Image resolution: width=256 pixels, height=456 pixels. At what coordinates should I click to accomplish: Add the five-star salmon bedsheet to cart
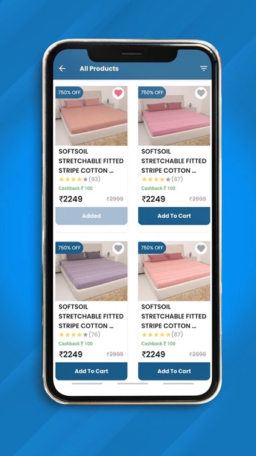click(174, 371)
